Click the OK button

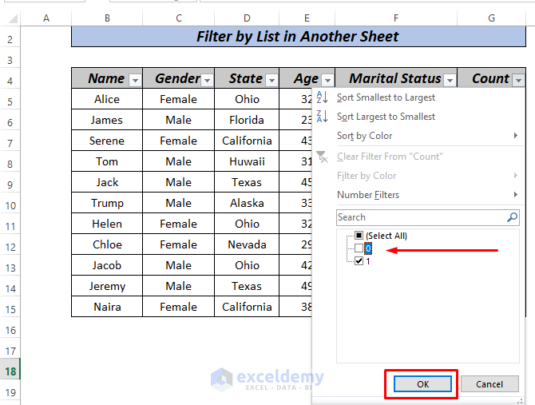pos(422,384)
